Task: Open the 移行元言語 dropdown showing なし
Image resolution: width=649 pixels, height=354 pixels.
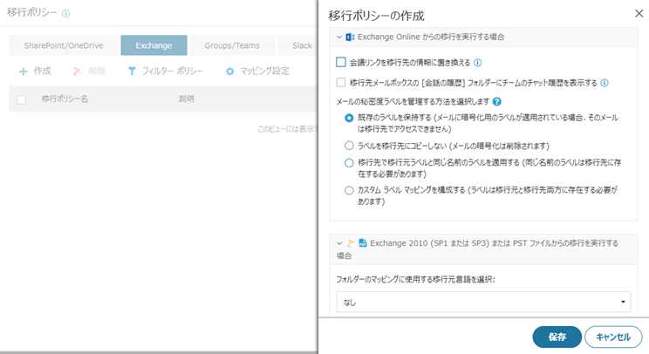Action: pyautogui.click(x=483, y=302)
